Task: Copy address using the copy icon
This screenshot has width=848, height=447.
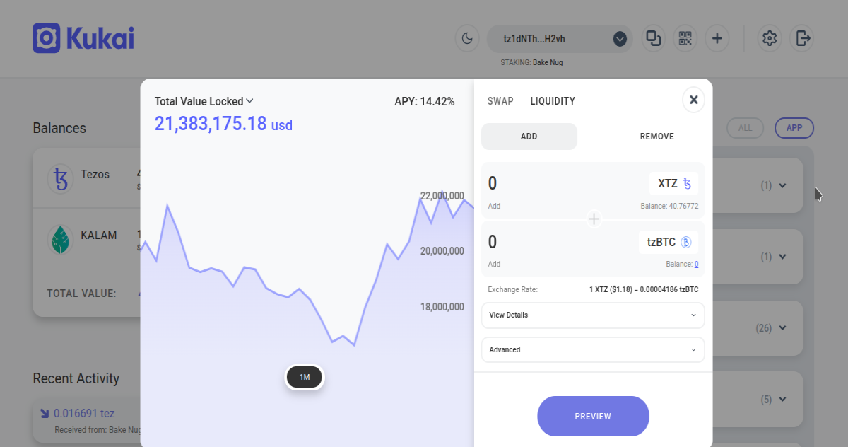Action: pyautogui.click(x=653, y=38)
